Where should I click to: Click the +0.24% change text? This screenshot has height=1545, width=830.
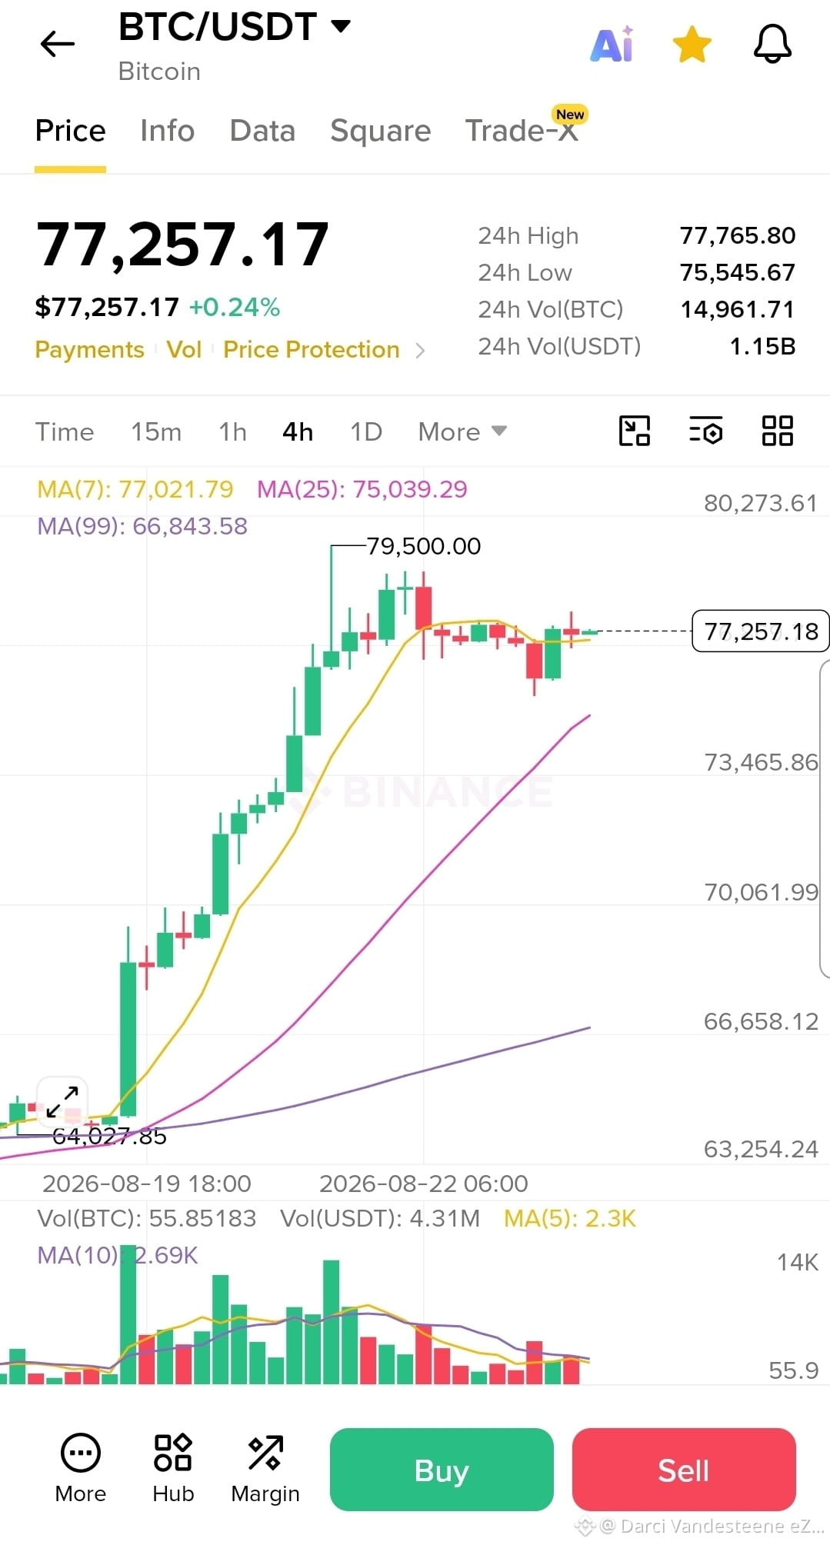click(x=235, y=308)
